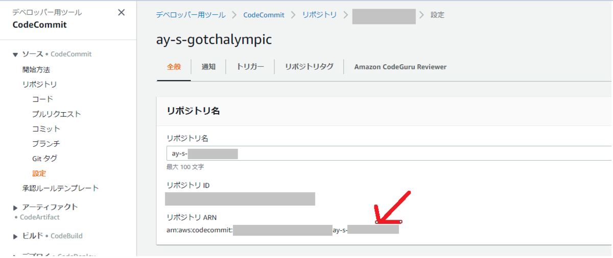Open 開始方法 in the sidebar

coord(36,69)
